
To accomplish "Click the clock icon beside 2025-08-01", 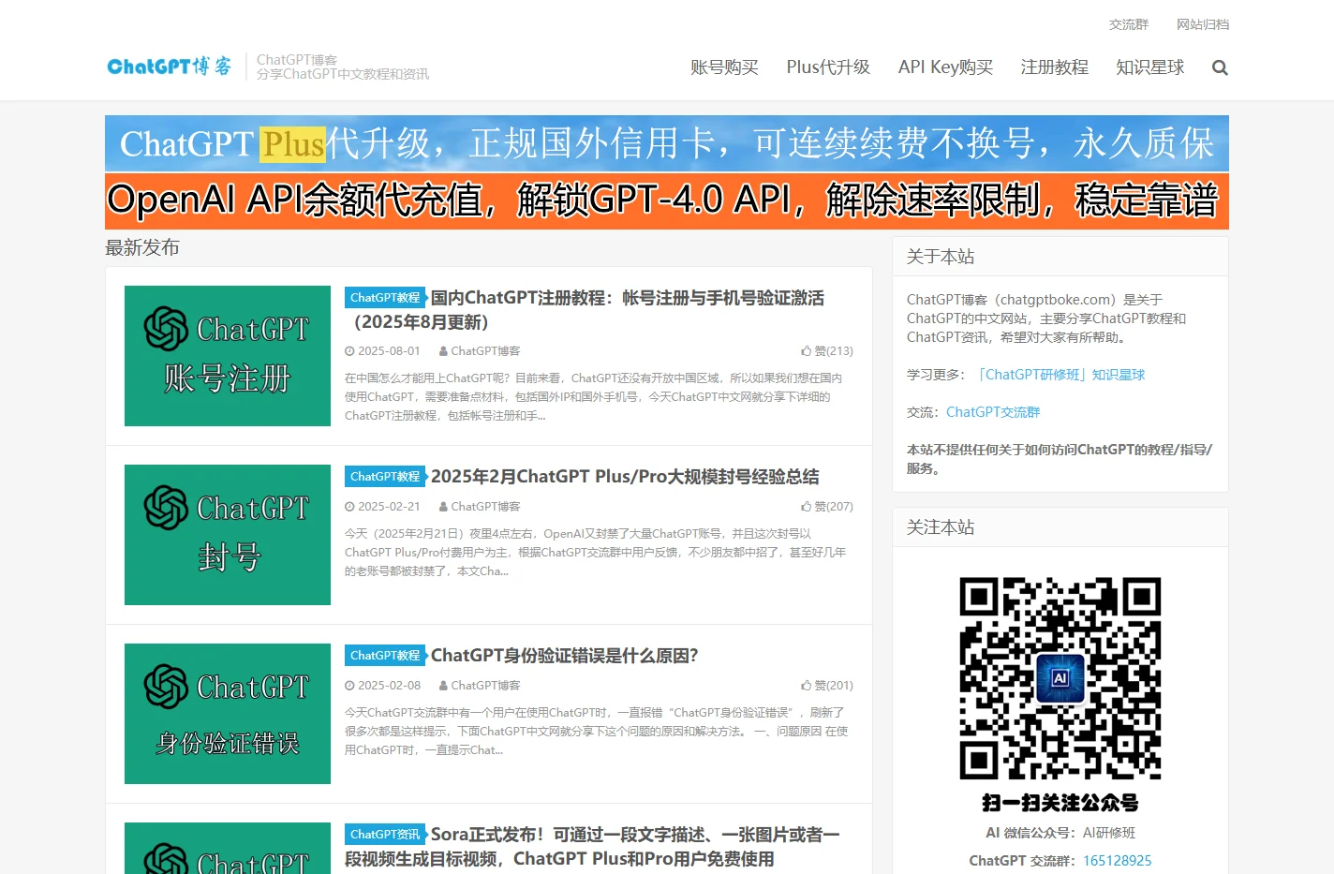I will coord(349,351).
